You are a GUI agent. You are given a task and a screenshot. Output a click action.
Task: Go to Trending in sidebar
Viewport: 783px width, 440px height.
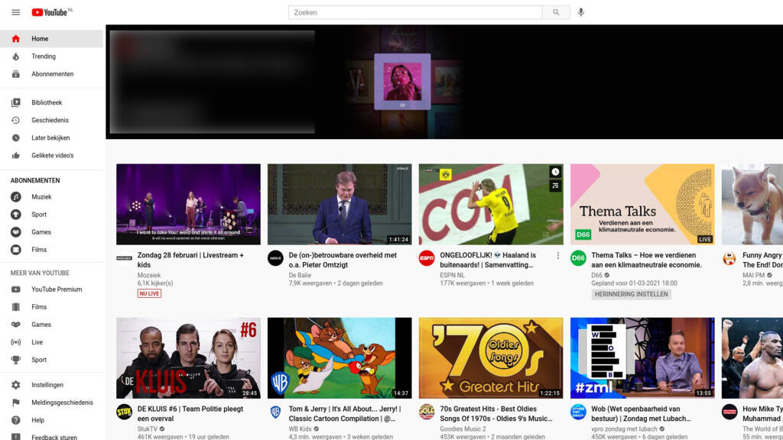click(43, 57)
